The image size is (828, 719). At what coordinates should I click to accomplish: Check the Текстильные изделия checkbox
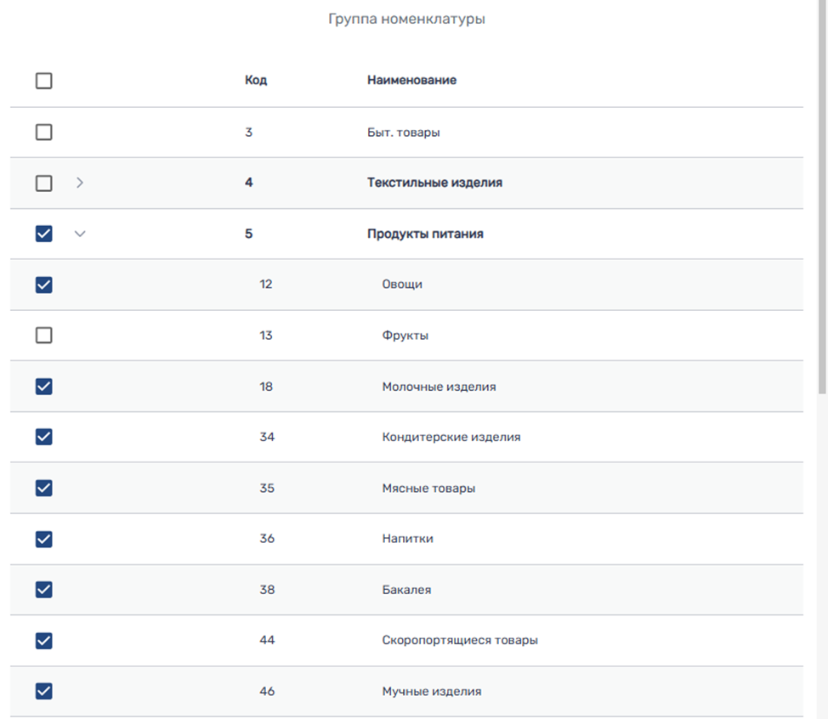point(44,183)
